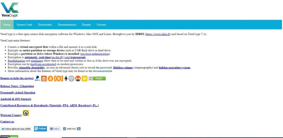283x138 pixels.
Task: Follow VeraCrypt on Mastodon
Action: 40,129
